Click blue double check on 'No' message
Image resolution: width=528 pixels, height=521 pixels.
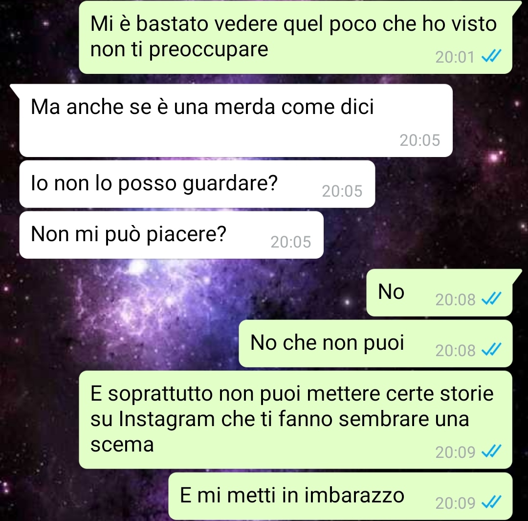pos(491,298)
